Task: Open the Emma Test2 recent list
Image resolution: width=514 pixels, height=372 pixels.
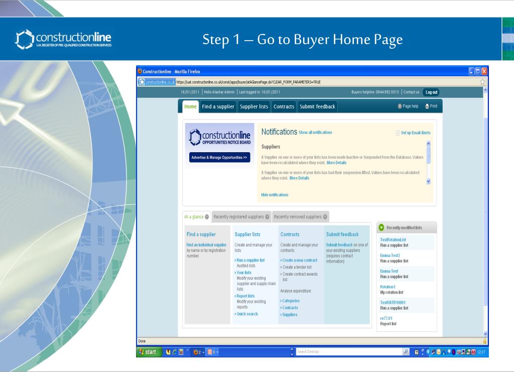Action: pos(390,256)
